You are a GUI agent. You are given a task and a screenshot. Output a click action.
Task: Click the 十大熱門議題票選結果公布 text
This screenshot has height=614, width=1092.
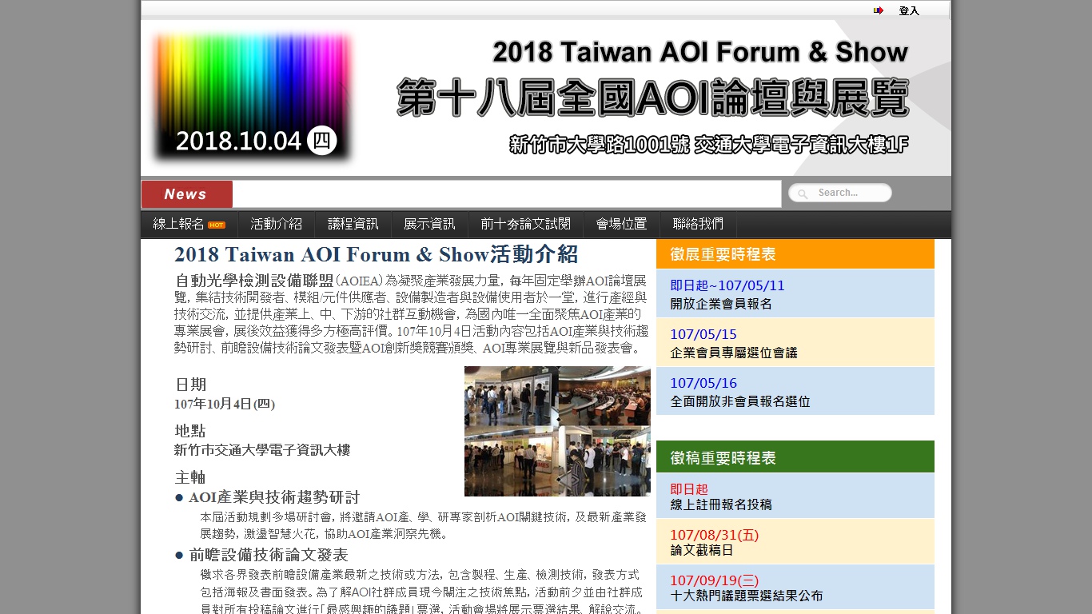coord(747,596)
